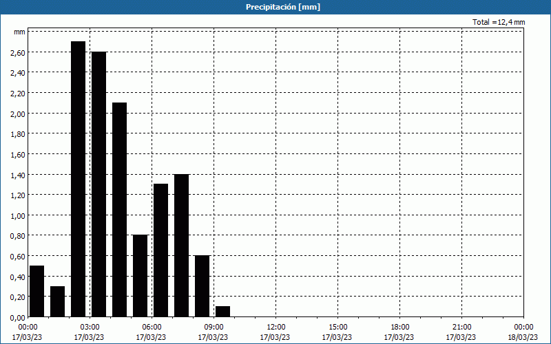The height and width of the screenshot is (344, 551).
Task: Click the 0,00 y-axis value
Action: click(18, 318)
